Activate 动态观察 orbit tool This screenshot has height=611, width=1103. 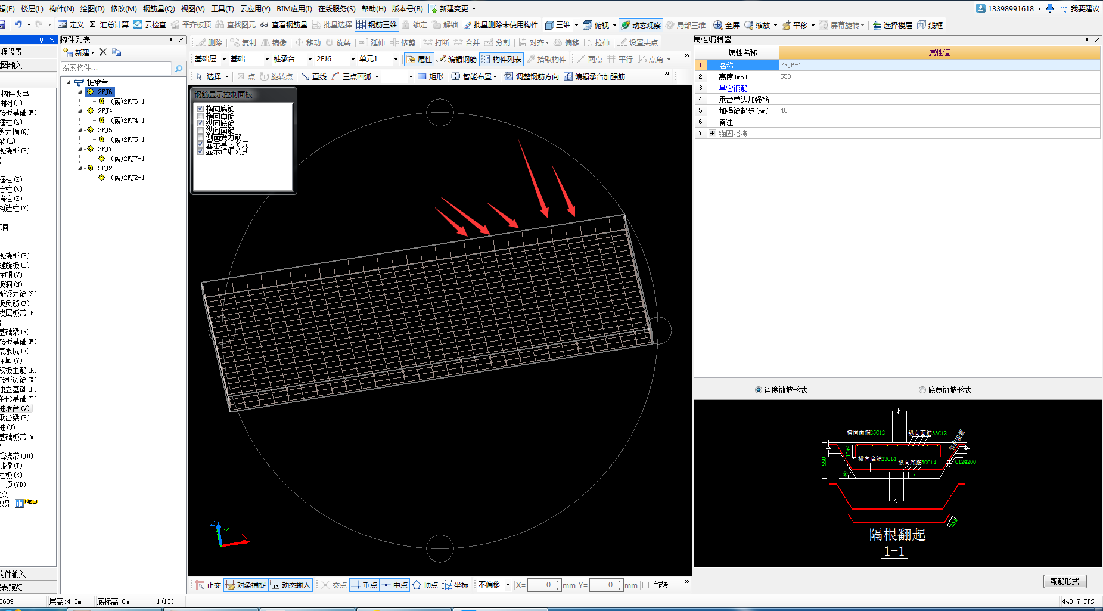click(x=641, y=25)
